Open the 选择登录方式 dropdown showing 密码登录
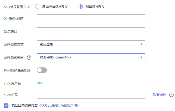175x111 pixels. (91, 44)
